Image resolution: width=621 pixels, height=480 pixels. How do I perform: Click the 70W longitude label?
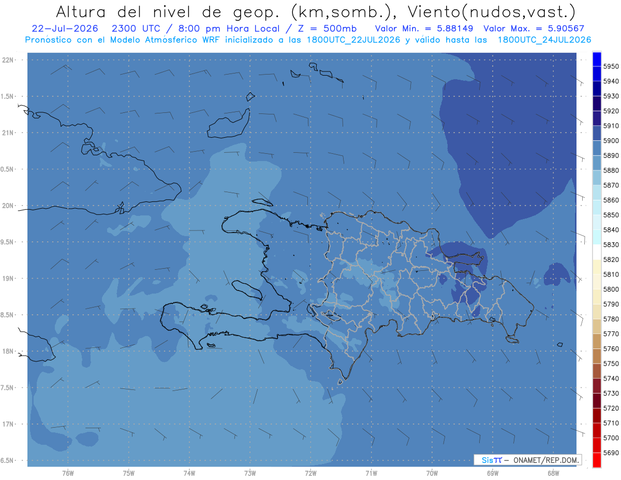point(432,473)
